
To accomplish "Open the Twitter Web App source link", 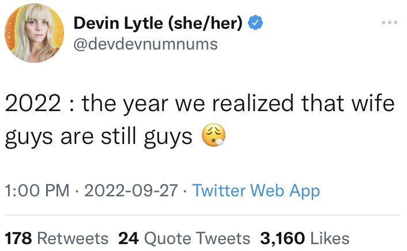I will (256, 191).
